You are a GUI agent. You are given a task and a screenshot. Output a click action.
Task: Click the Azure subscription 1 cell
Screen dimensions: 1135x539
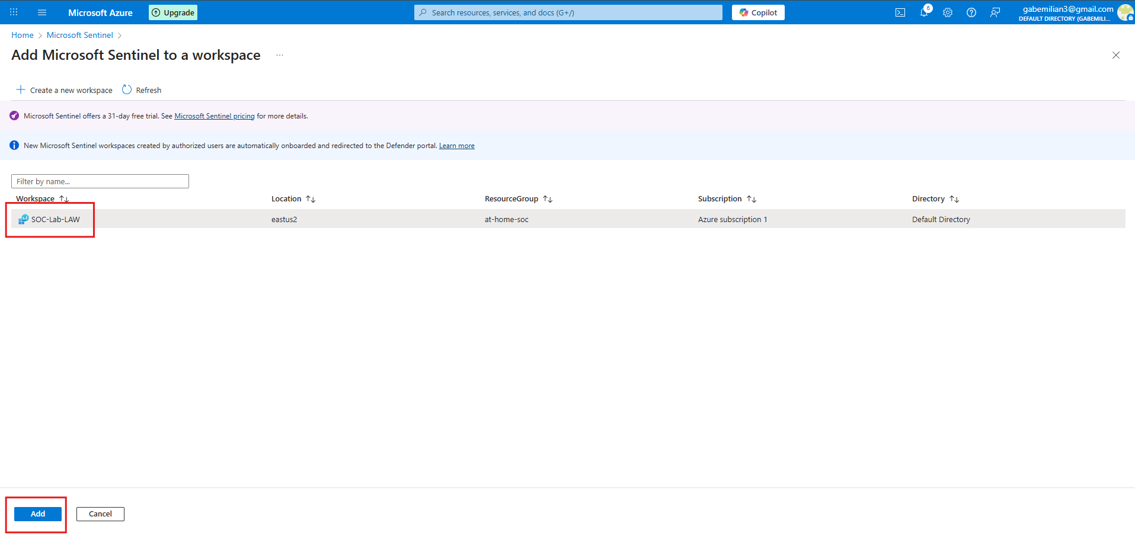click(733, 219)
